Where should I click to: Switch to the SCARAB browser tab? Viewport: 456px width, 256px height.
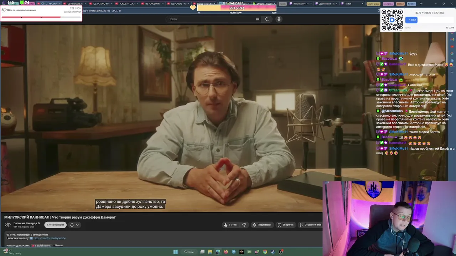[x=179, y=4]
